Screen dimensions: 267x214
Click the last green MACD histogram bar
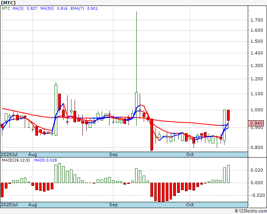(x=228, y=174)
